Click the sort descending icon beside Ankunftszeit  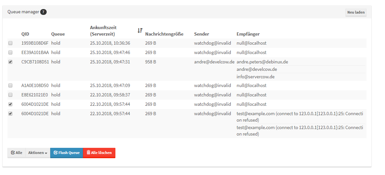(140, 31)
